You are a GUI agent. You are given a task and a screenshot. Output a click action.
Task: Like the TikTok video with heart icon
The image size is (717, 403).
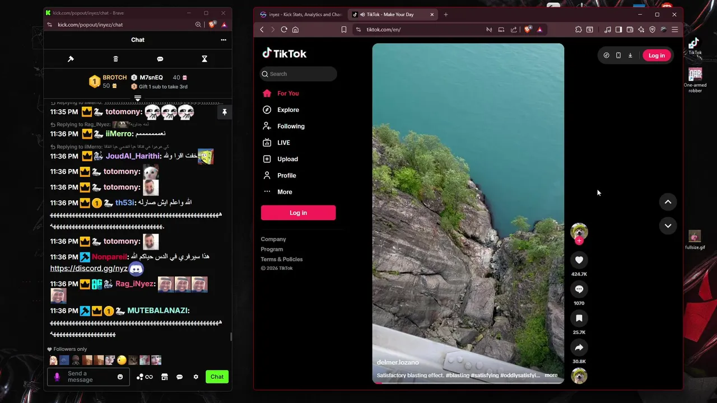coord(579,260)
